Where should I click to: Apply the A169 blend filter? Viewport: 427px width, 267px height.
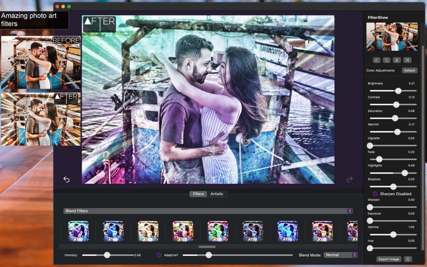[148, 231]
